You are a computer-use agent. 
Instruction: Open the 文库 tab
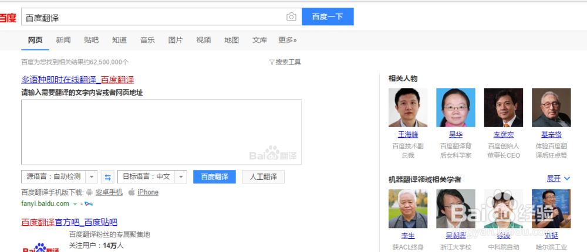coord(260,40)
